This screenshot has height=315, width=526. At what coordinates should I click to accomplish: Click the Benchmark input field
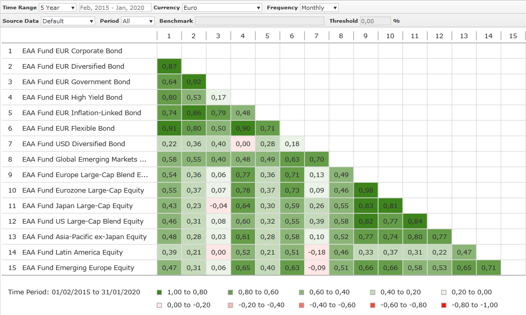[260, 21]
